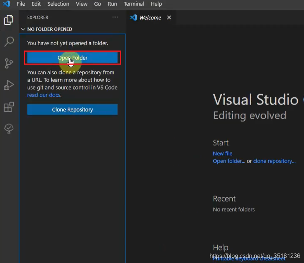Click 'You have not yet opened a folder.' text
This screenshot has height=263, width=304.
(x=68, y=43)
